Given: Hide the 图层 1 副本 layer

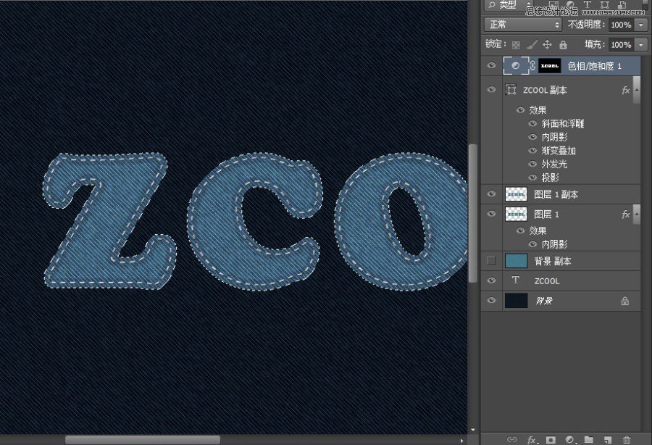Looking at the screenshot, I should pyautogui.click(x=491, y=194).
